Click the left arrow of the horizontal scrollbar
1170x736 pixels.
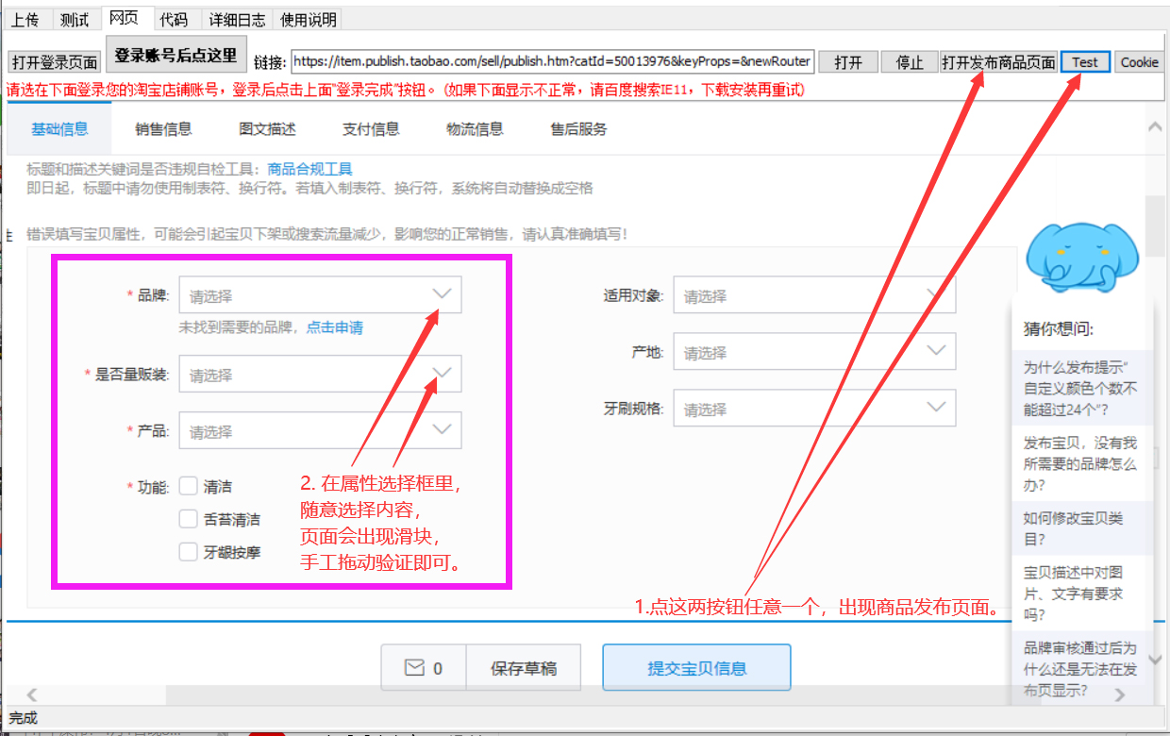[31, 695]
